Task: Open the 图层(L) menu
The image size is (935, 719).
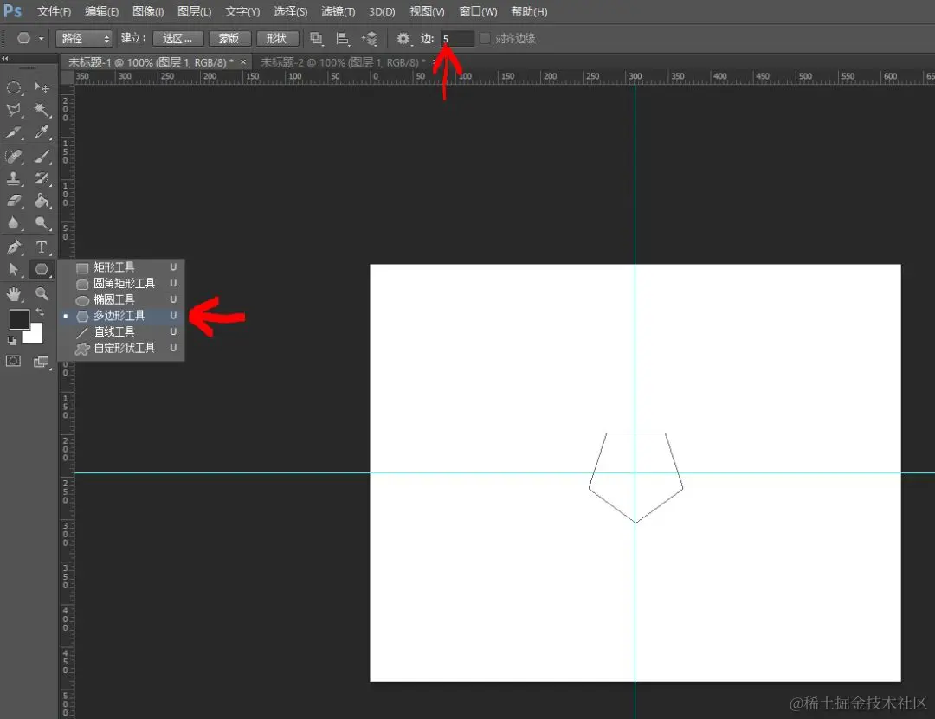Action: [195, 11]
